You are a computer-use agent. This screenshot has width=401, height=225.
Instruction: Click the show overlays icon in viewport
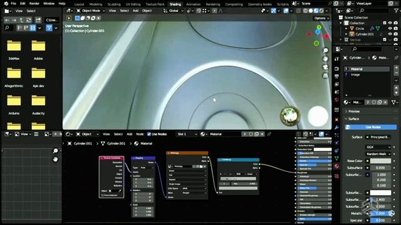(x=286, y=11)
